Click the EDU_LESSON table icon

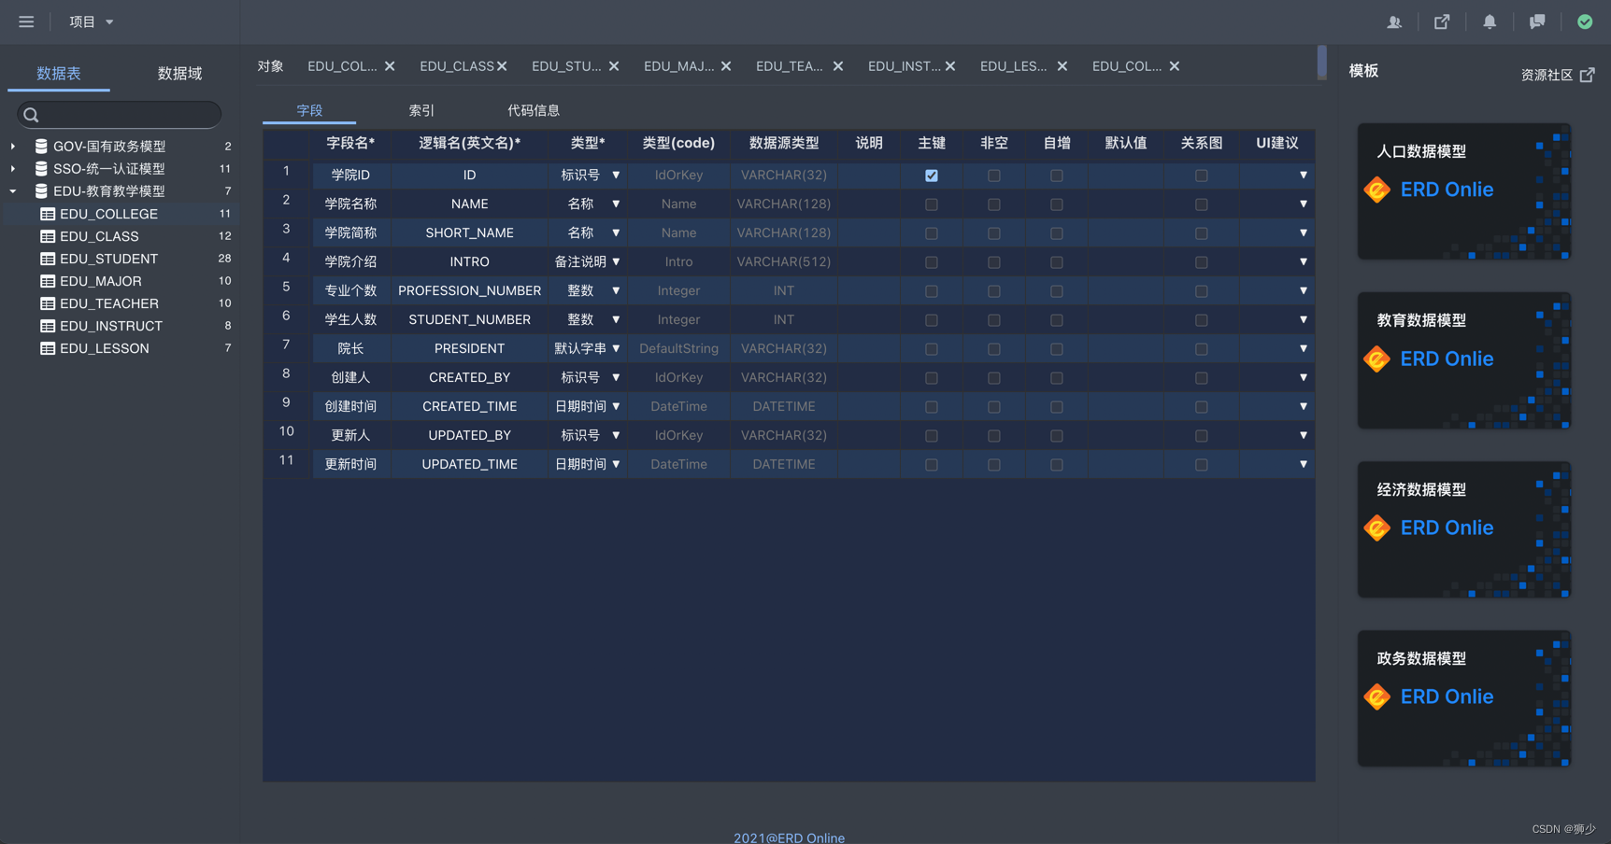48,348
